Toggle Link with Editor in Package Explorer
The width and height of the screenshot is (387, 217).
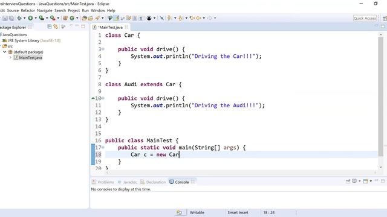[56, 27]
